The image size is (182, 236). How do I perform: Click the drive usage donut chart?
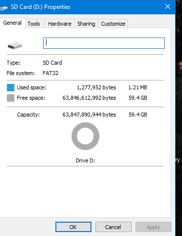pyautogui.click(x=86, y=136)
